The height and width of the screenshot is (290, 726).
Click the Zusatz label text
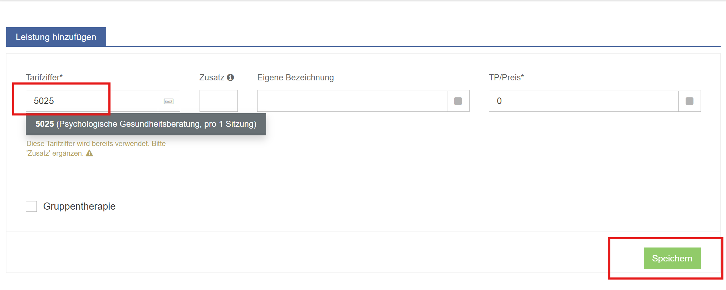pyautogui.click(x=212, y=77)
